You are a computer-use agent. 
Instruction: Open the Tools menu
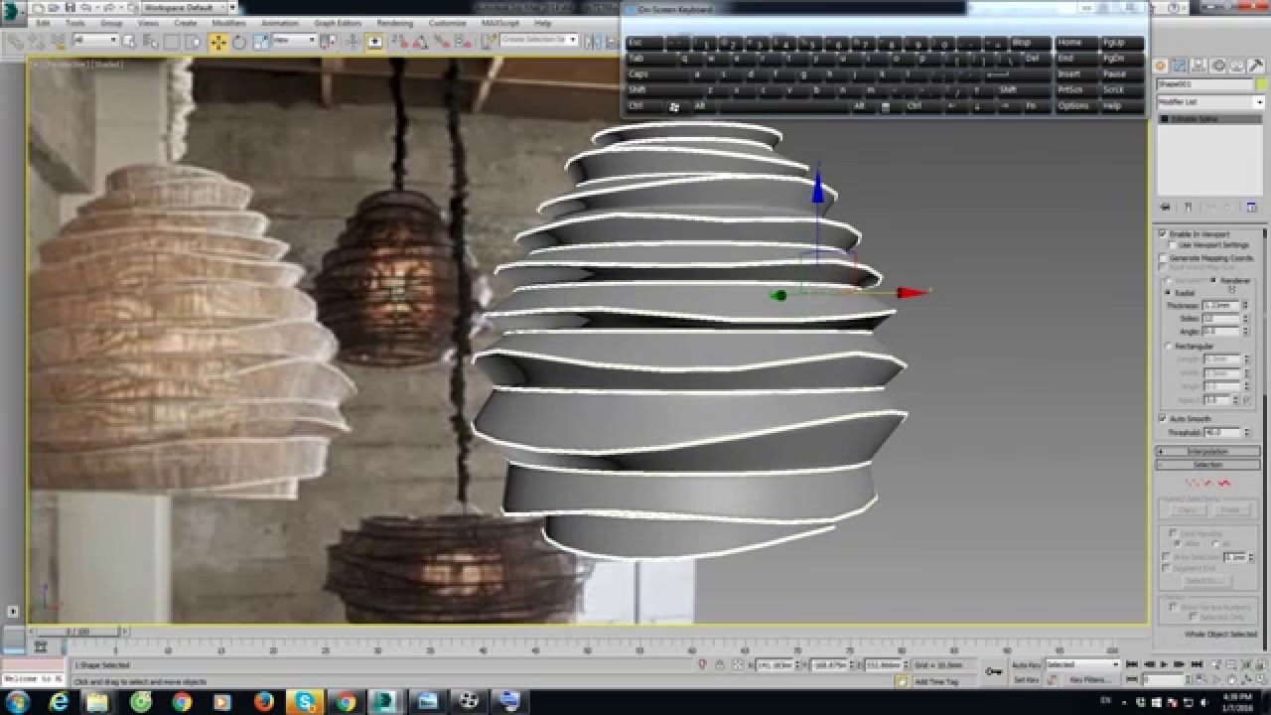point(75,23)
